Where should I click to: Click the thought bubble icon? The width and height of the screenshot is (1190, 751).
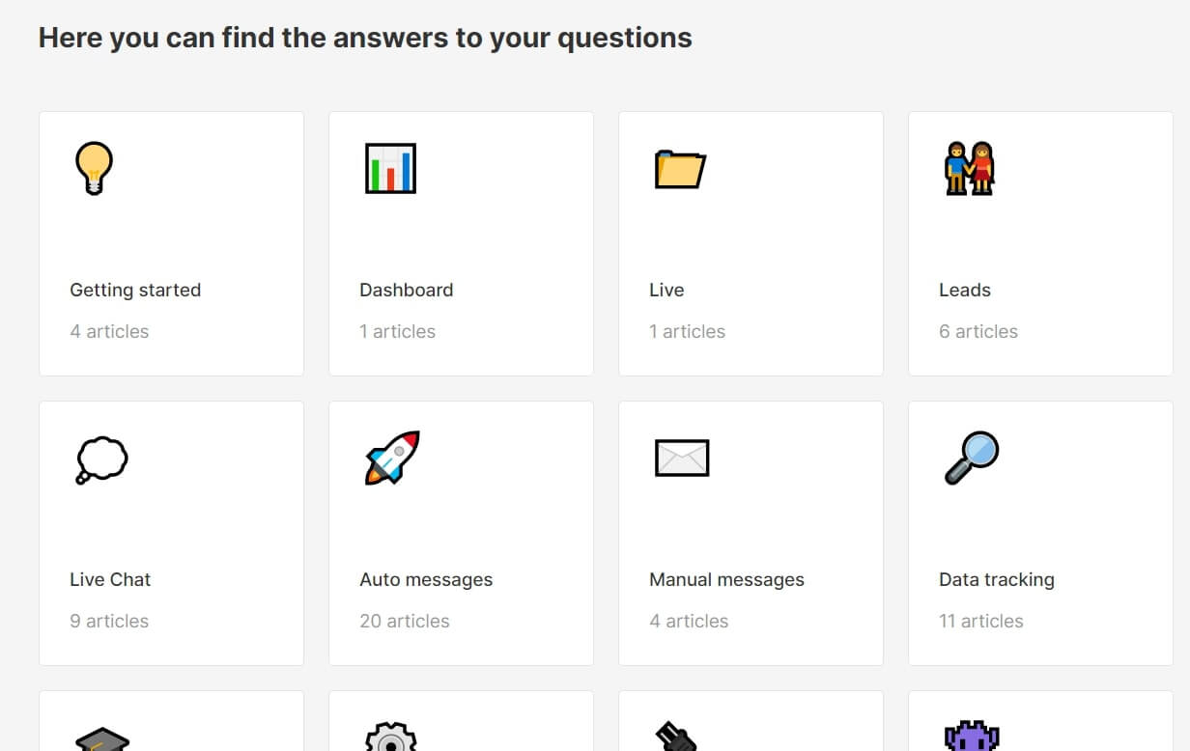pos(101,459)
